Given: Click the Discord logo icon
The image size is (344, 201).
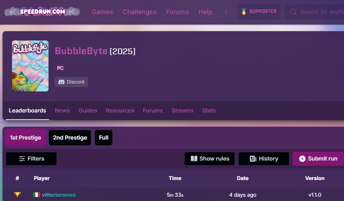Looking at the screenshot, I should point(61,82).
